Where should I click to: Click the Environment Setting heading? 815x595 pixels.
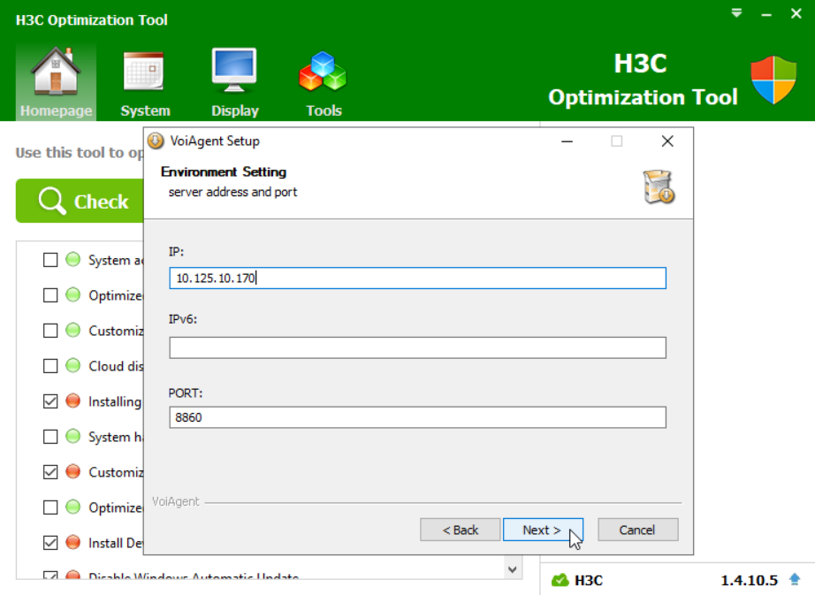tap(224, 172)
